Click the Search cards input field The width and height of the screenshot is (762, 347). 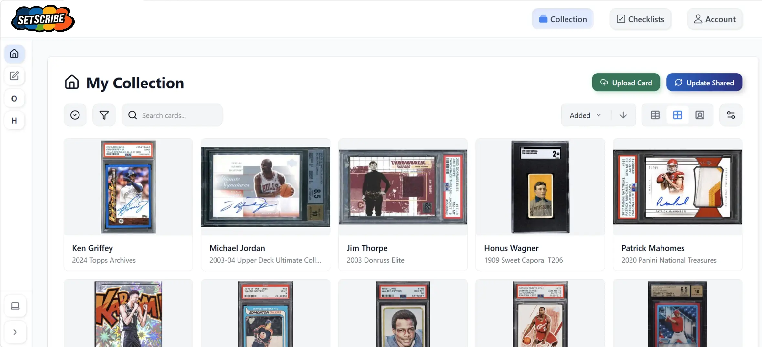[x=172, y=115]
